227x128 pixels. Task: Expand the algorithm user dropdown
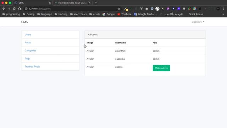(198, 22)
